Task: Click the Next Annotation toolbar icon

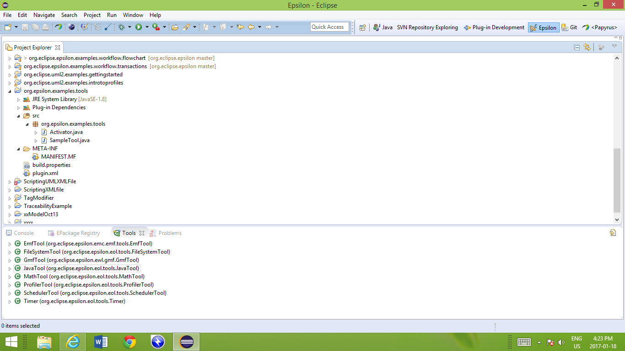Action: pos(206,27)
